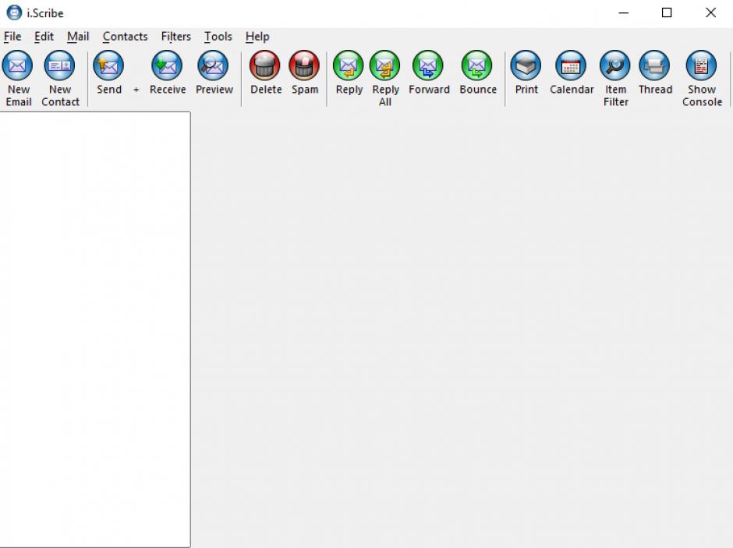This screenshot has height=548, width=733.
Task: Click the Delete trash can icon
Action: pyautogui.click(x=265, y=67)
